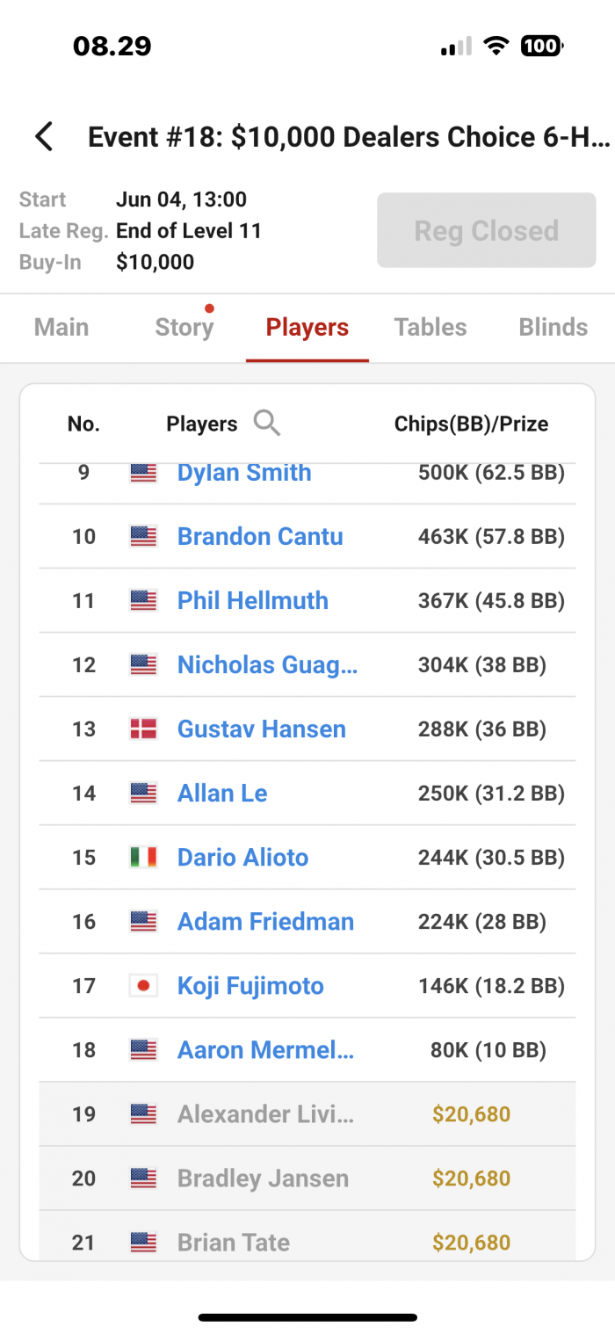
Task: Switch to the Tables tab
Action: (x=430, y=327)
